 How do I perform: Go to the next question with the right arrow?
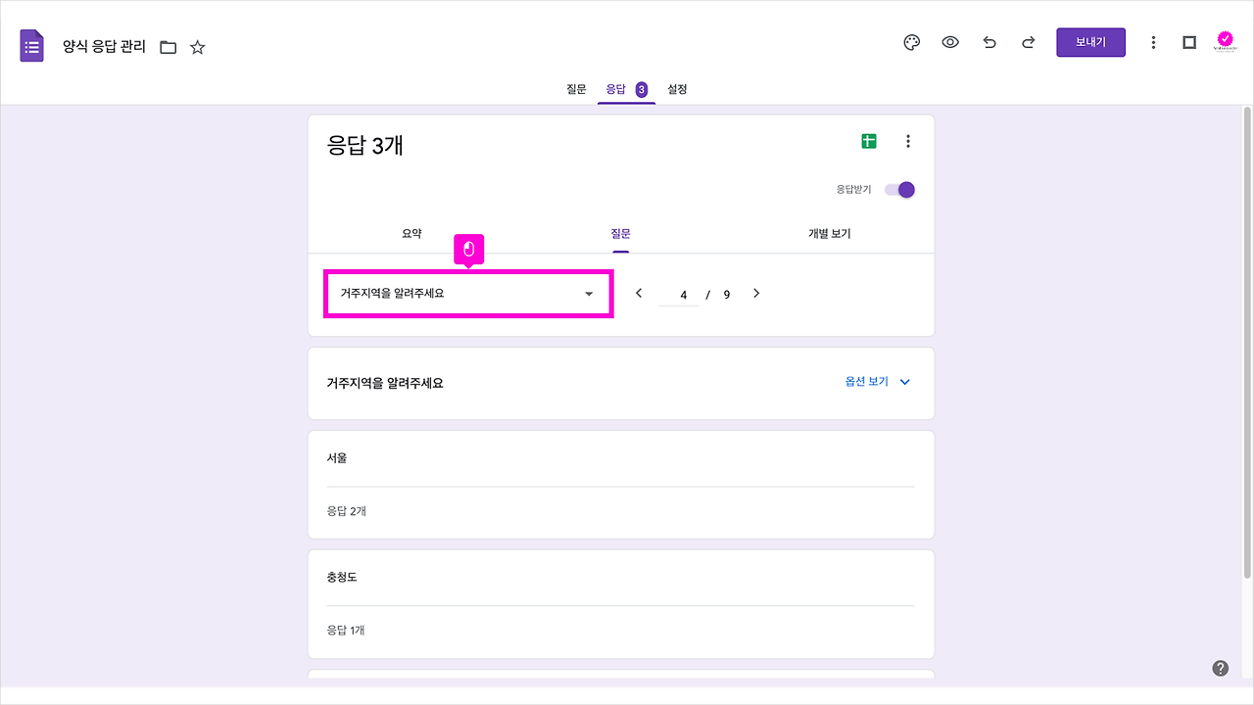tap(755, 293)
